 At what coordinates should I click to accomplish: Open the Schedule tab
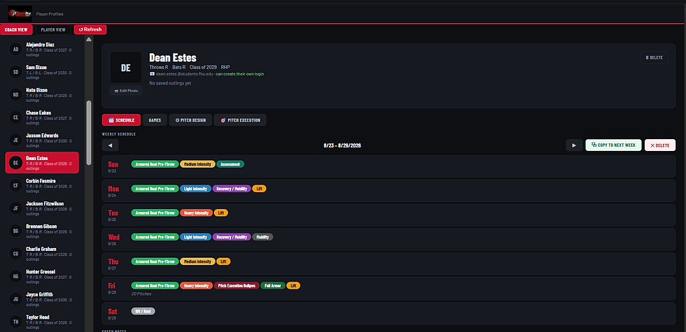tap(121, 120)
